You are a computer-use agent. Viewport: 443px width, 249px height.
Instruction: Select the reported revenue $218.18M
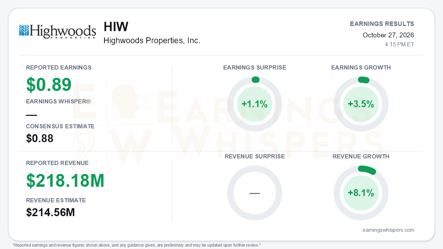tap(65, 181)
